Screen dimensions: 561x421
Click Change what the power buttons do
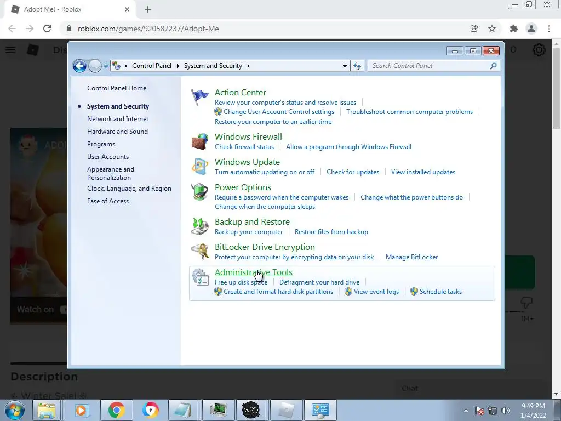click(411, 197)
